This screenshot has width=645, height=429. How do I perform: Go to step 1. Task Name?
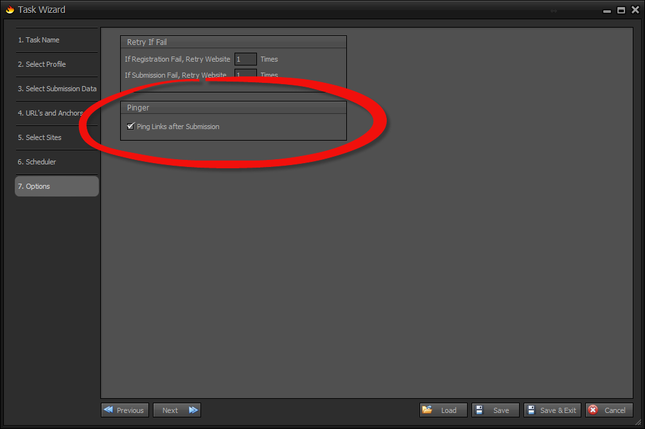57,40
